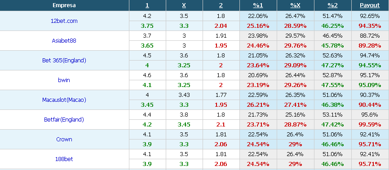
Task: Click the Crown bookmaker link
Action: [64, 139]
